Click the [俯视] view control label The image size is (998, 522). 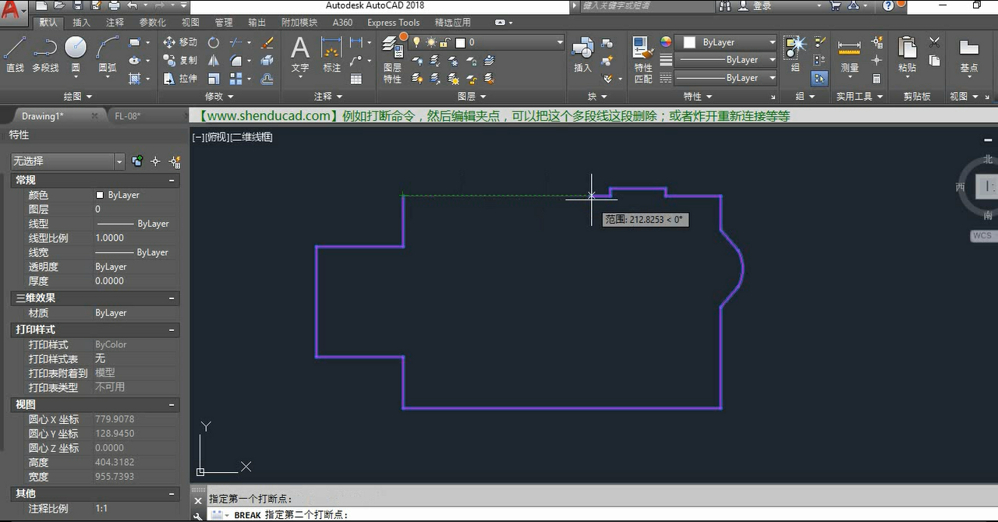(218, 137)
